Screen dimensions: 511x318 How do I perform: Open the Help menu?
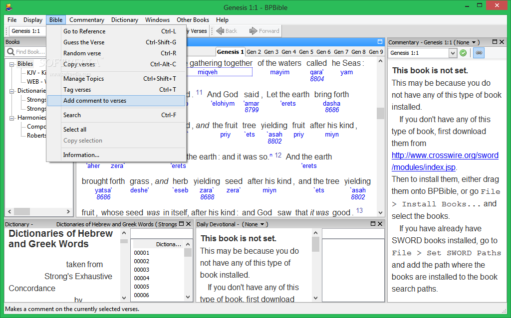coord(222,20)
